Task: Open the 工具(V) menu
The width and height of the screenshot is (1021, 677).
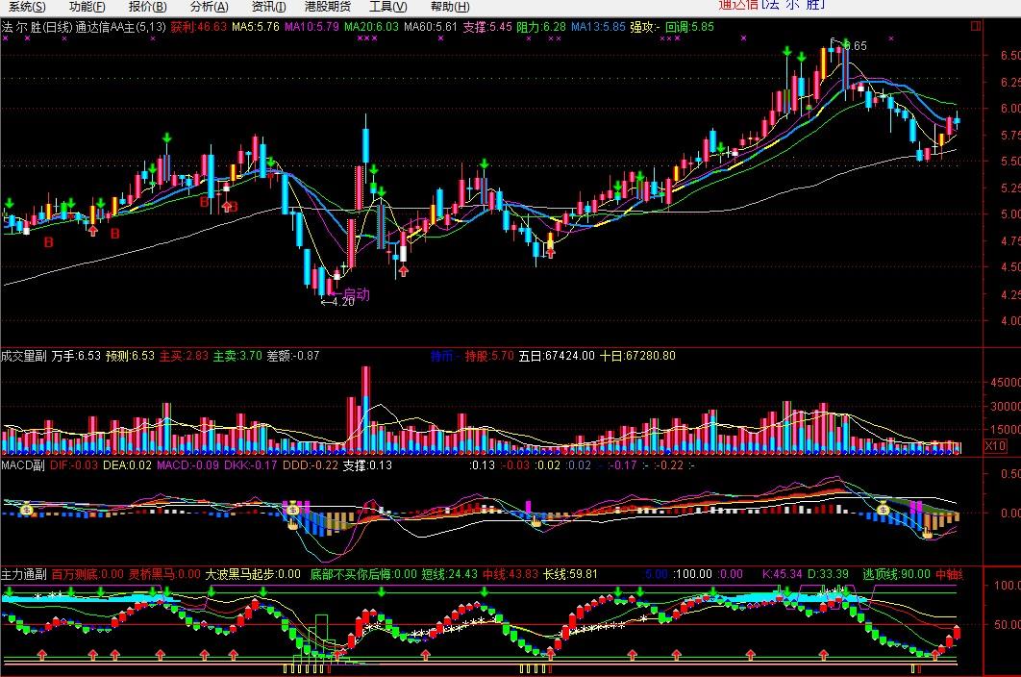Action: pyautogui.click(x=388, y=7)
